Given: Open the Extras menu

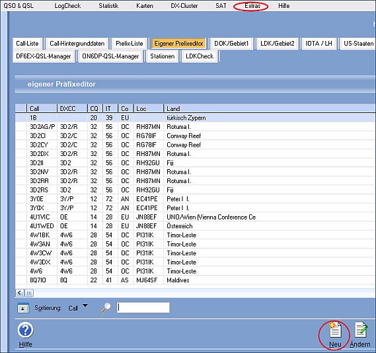Looking at the screenshot, I should click(252, 6).
